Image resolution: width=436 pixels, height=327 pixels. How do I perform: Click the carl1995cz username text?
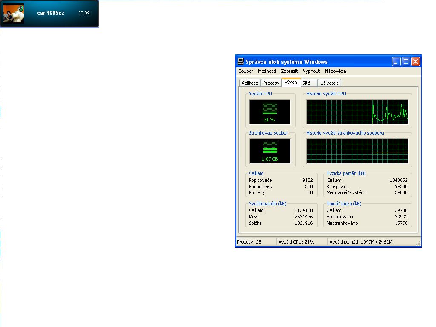tap(51, 13)
